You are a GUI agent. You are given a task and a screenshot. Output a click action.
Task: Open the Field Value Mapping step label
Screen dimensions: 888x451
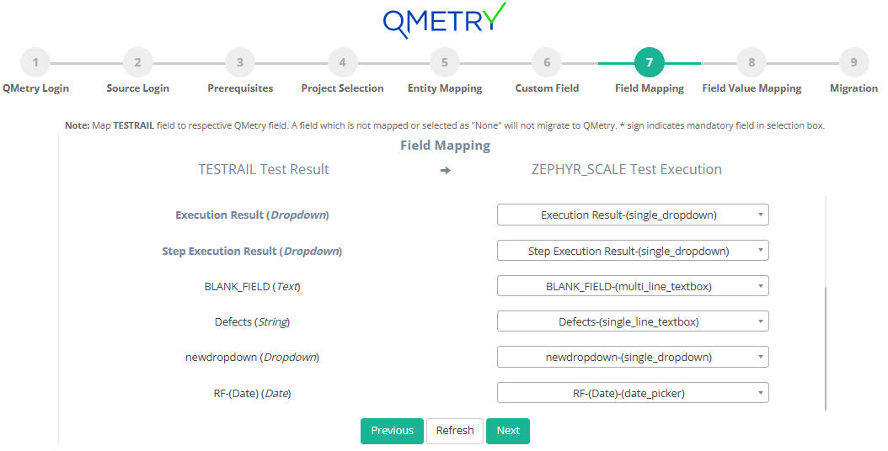click(x=752, y=88)
